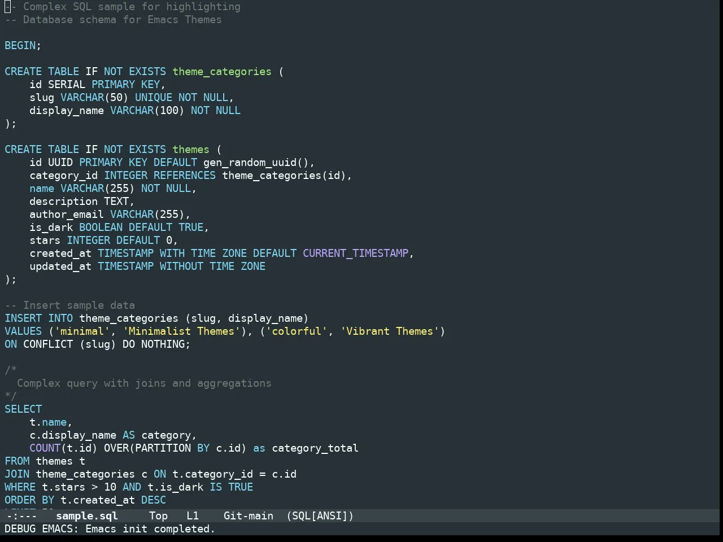Viewport: 723px width, 542px height.
Task: Click the Git-main version control indicator
Action: (x=249, y=516)
